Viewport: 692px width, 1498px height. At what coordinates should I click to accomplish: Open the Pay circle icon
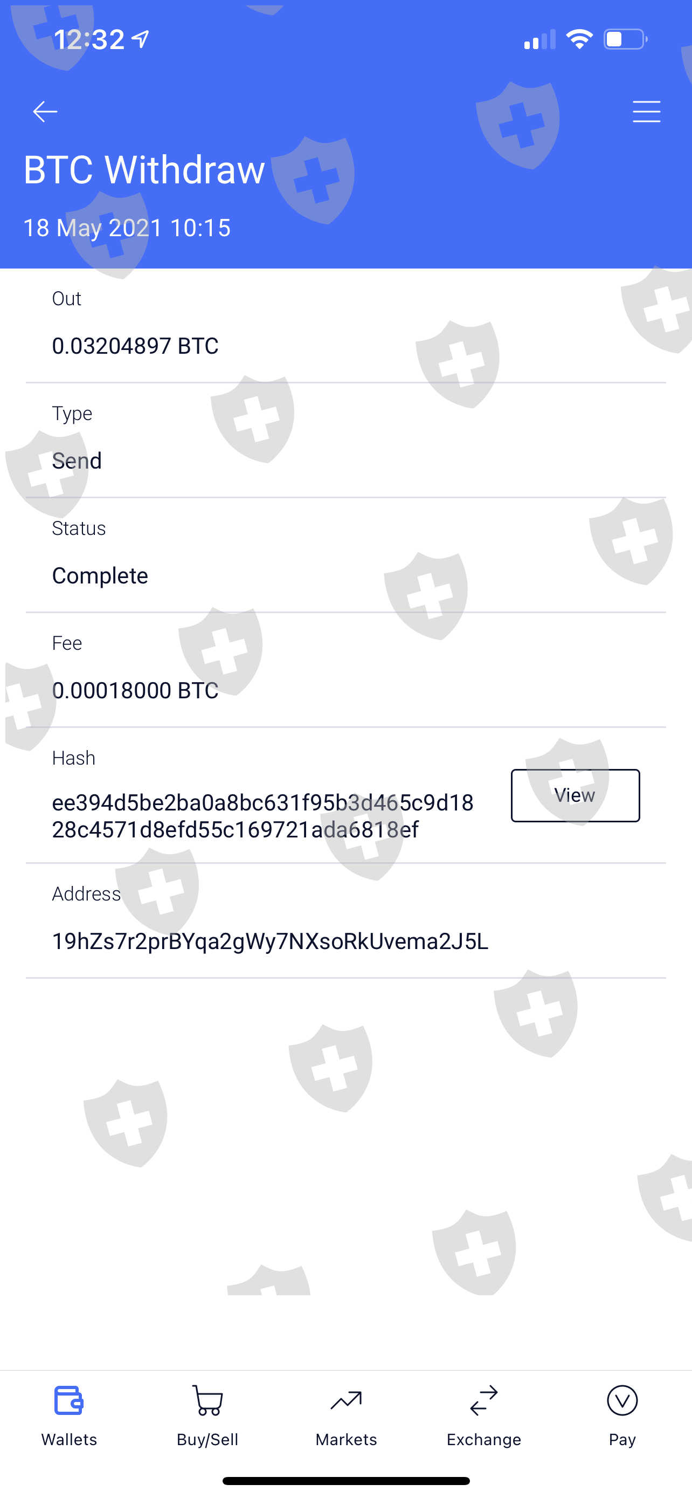(x=622, y=1400)
